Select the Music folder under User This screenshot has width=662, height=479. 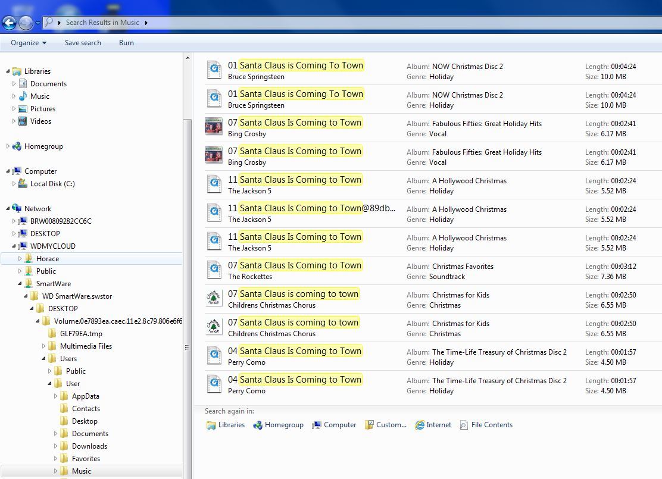point(81,471)
